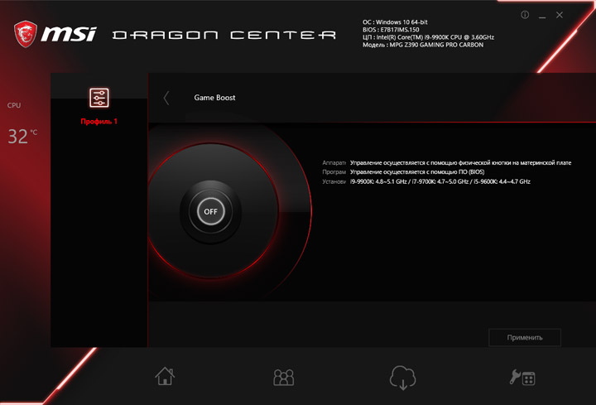Click the Програм (BIOS) description line
Viewport: 596px width, 405px height.
tap(403, 172)
